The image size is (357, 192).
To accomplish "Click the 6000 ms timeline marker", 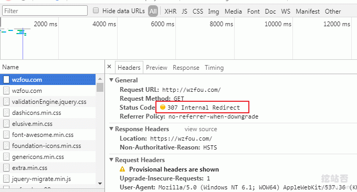I will click(162, 24).
